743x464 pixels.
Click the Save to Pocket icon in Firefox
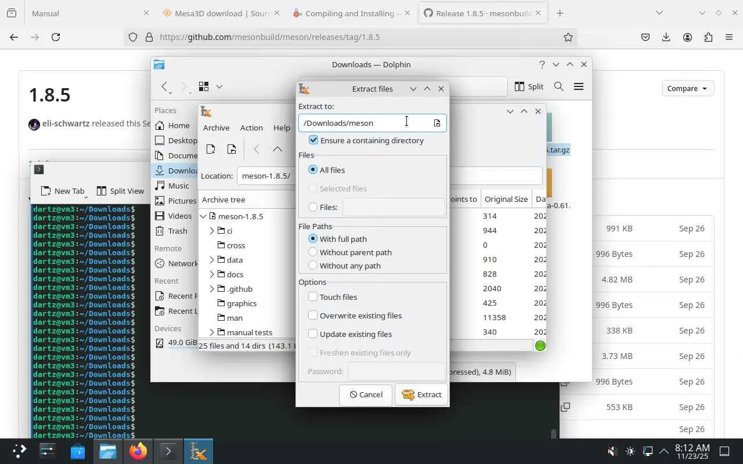[x=645, y=37]
